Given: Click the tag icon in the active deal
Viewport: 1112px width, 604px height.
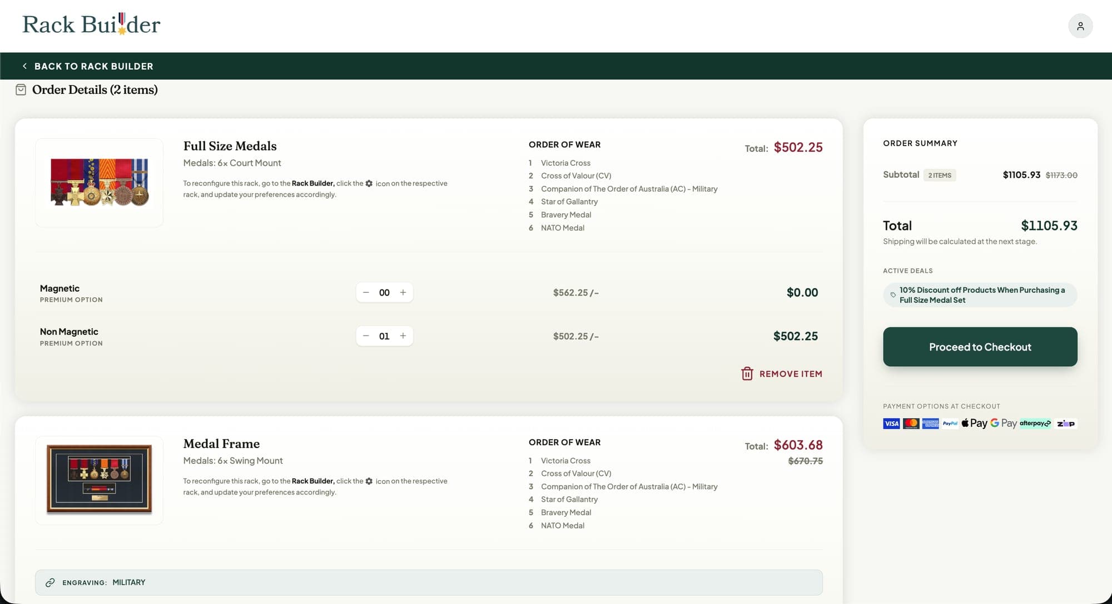Looking at the screenshot, I should click(893, 295).
